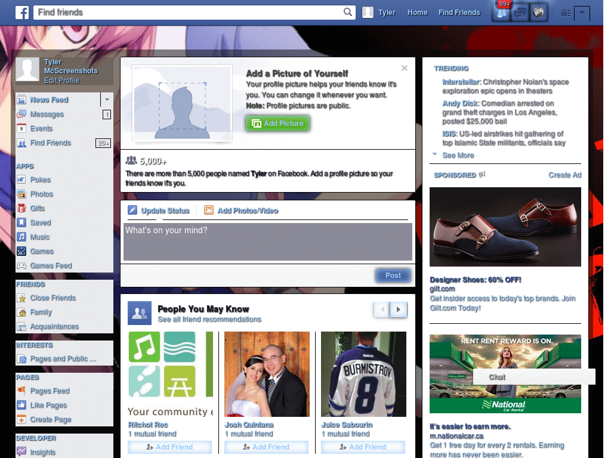Click Create Ad link
Image resolution: width=611 pixels, height=458 pixels.
click(x=564, y=175)
